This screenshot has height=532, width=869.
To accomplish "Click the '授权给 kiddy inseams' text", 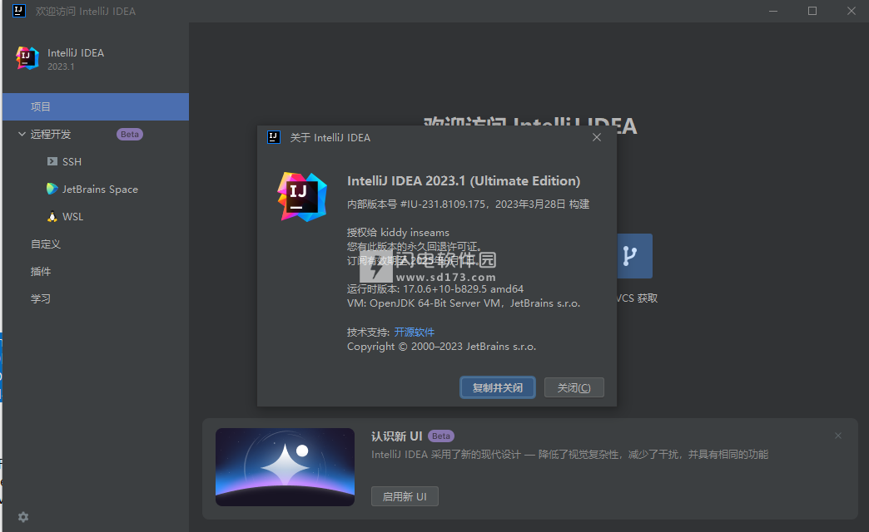I will pyautogui.click(x=398, y=233).
